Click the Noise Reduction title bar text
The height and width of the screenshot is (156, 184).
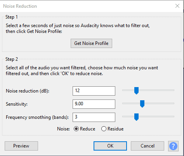(20, 6)
